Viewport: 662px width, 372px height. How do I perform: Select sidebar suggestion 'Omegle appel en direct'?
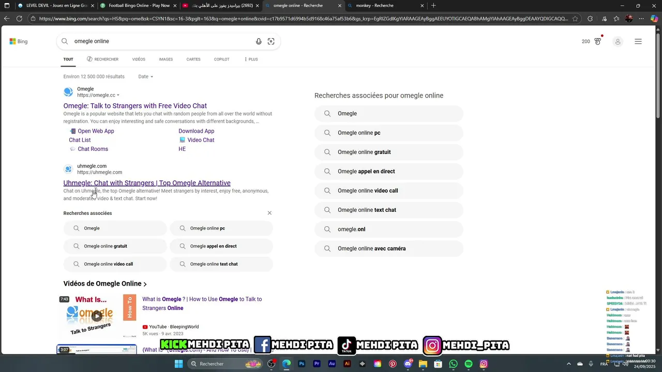coord(388,172)
